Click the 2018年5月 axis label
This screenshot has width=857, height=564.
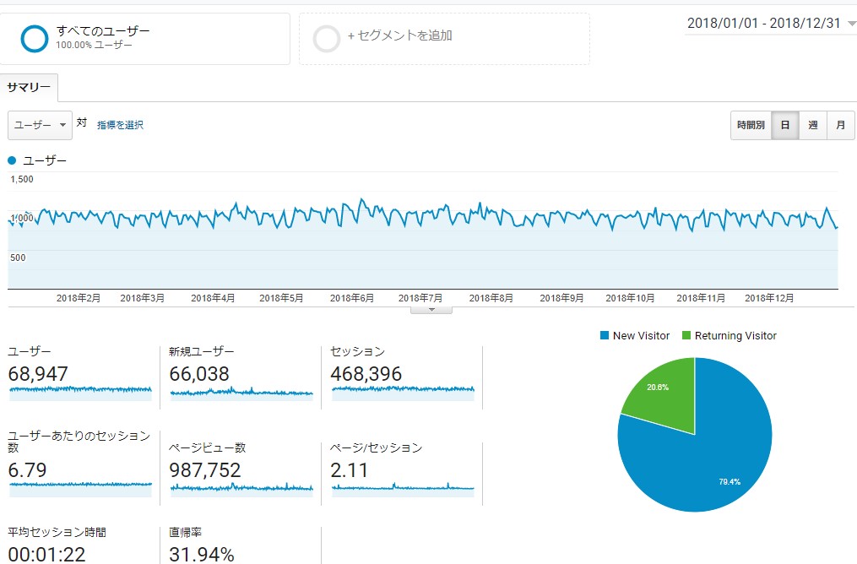point(281,298)
